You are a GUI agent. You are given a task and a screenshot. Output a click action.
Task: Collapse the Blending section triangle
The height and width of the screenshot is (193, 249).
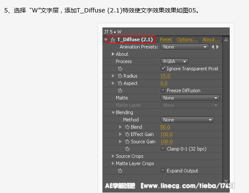pyautogui.click(x=113, y=112)
